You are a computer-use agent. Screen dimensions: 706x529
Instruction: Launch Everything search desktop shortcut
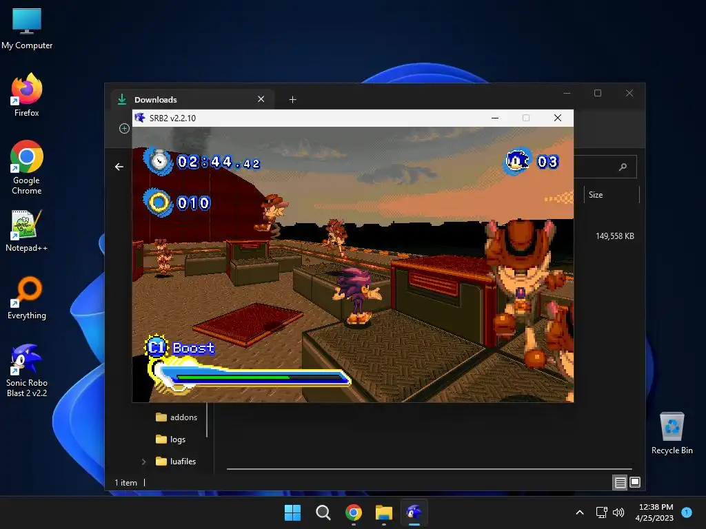pyautogui.click(x=27, y=298)
